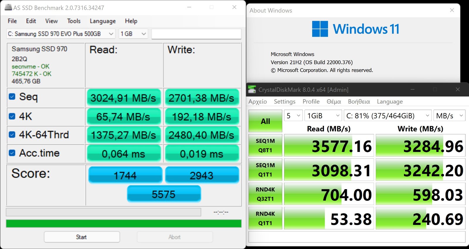Open the 1GiB test size dropdown in CrystalDiskMark
Image resolution: width=469 pixels, height=249 pixels.
[323, 116]
